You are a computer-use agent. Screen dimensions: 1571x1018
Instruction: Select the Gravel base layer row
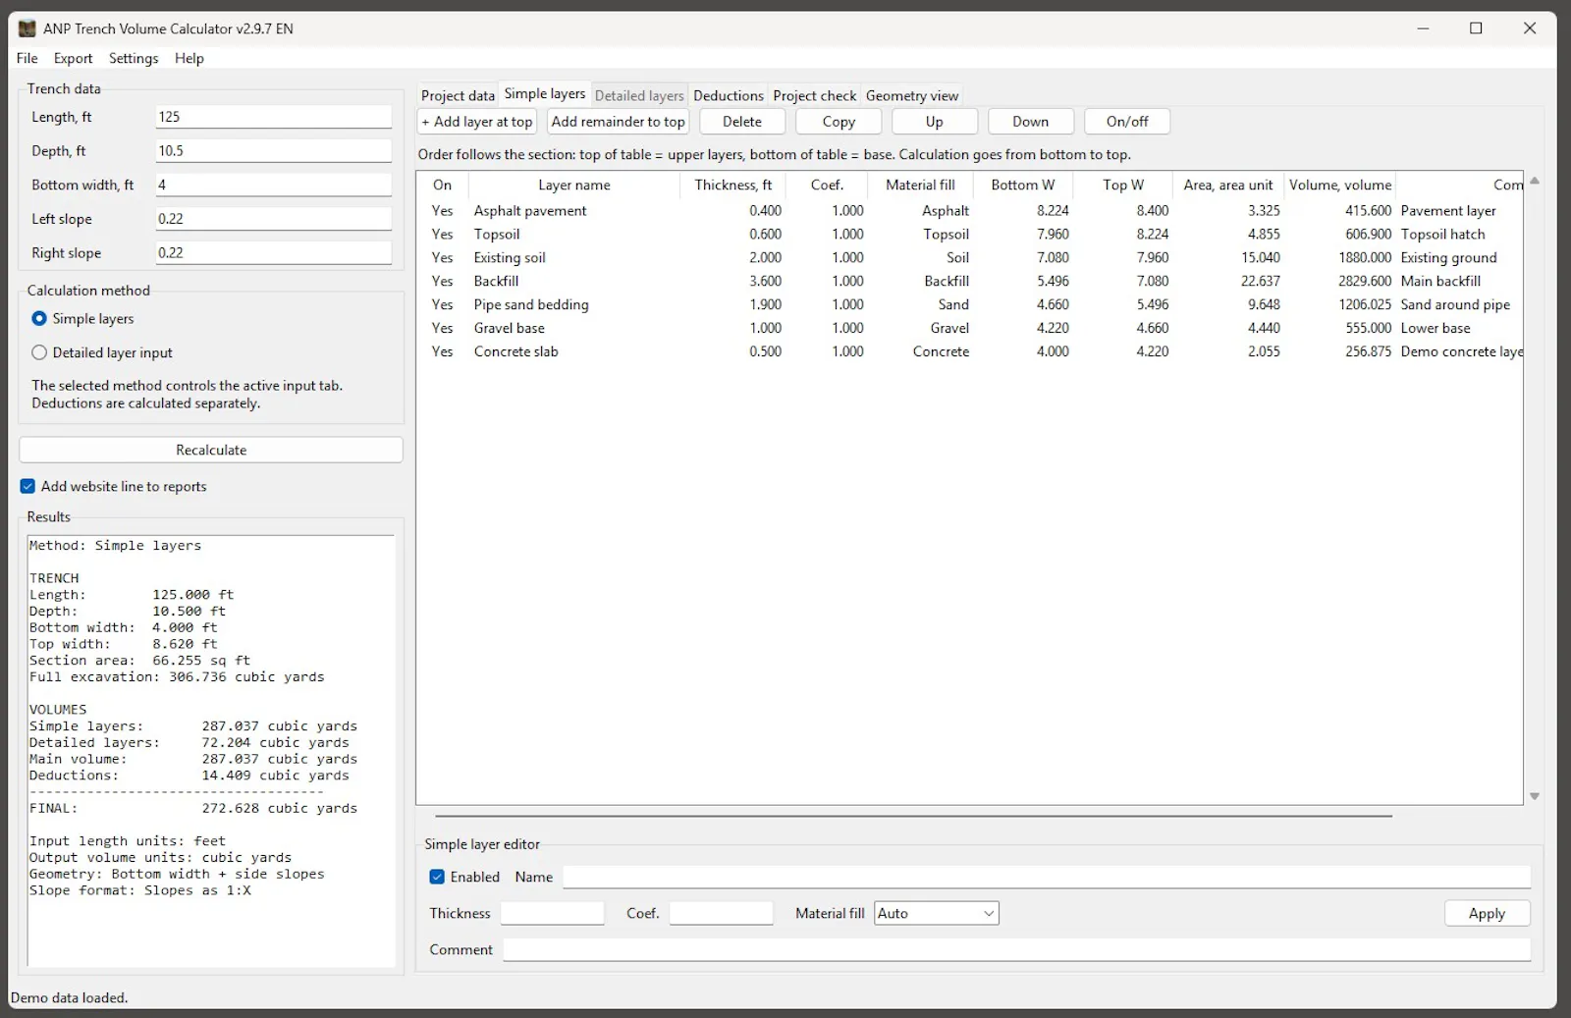pos(970,329)
